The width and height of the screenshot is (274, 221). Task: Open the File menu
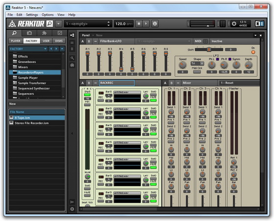[10, 15]
